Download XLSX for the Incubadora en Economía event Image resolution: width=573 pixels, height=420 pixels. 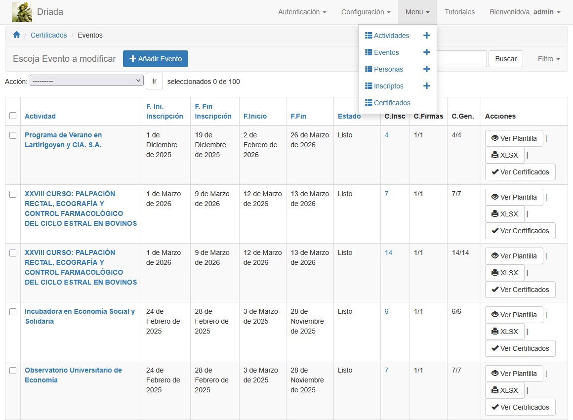point(504,332)
